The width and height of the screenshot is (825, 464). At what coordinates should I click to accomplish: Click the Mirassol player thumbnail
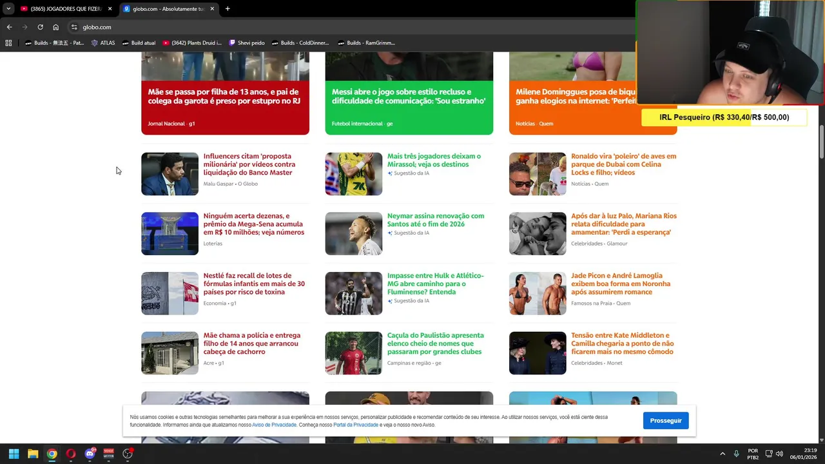354,174
